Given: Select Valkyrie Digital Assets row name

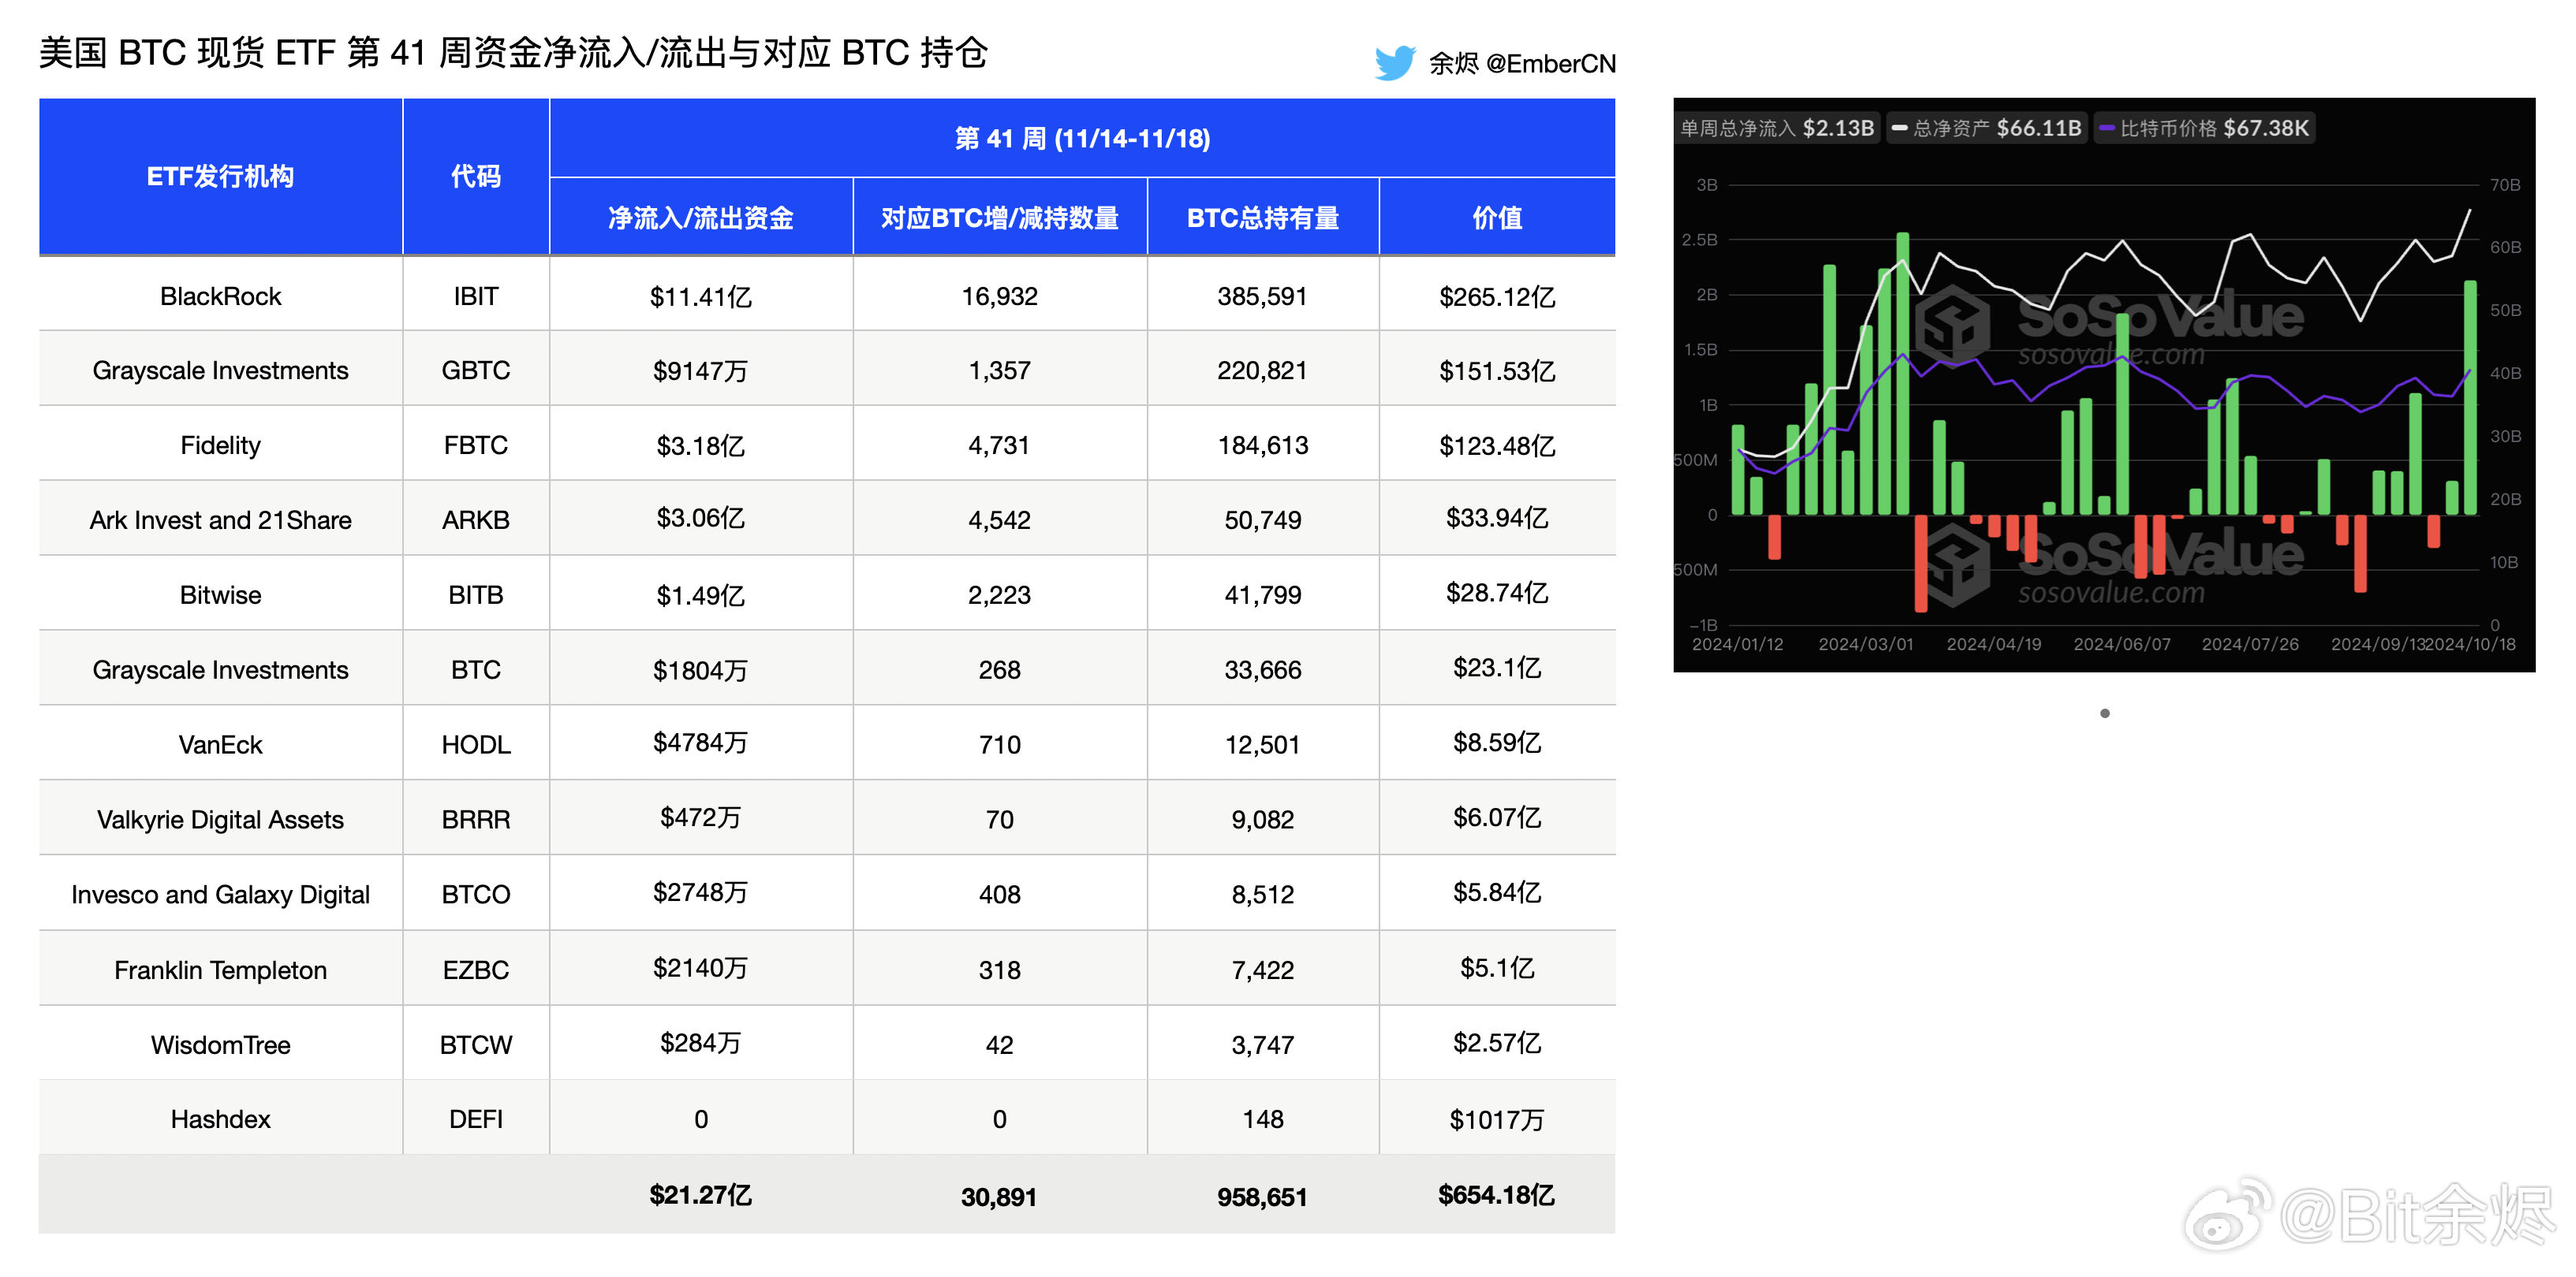Looking at the screenshot, I should [x=220, y=821].
